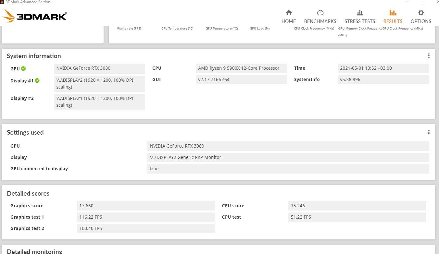439x254 pixels.
Task: Click green check icon next to GPU
Action: (x=23, y=68)
